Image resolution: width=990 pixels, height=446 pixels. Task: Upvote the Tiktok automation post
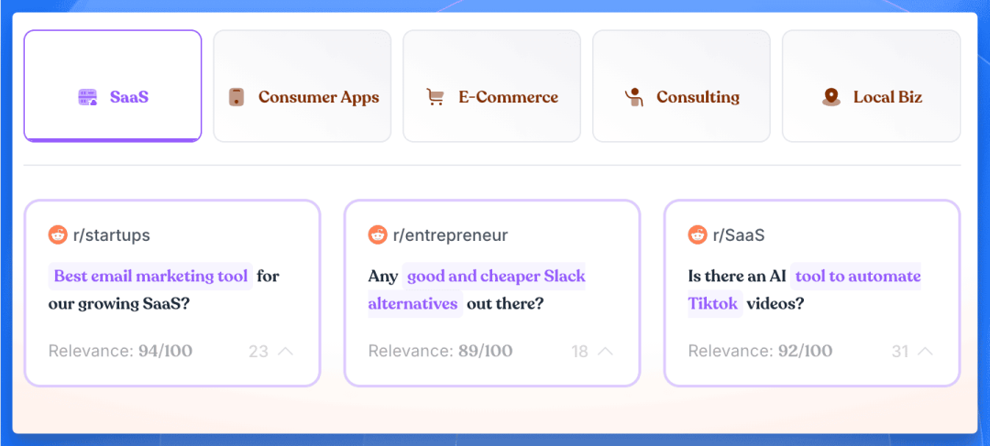tap(925, 351)
